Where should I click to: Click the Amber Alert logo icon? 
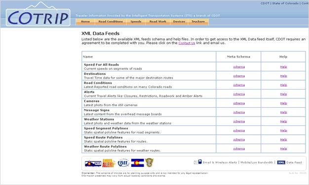pos(109,163)
